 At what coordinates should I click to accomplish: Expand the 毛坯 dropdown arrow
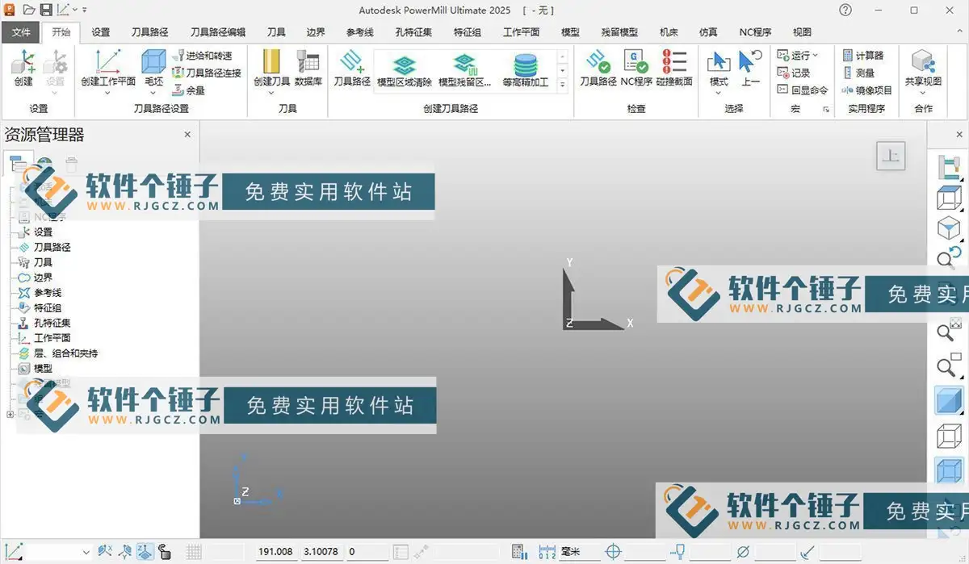coord(153,92)
